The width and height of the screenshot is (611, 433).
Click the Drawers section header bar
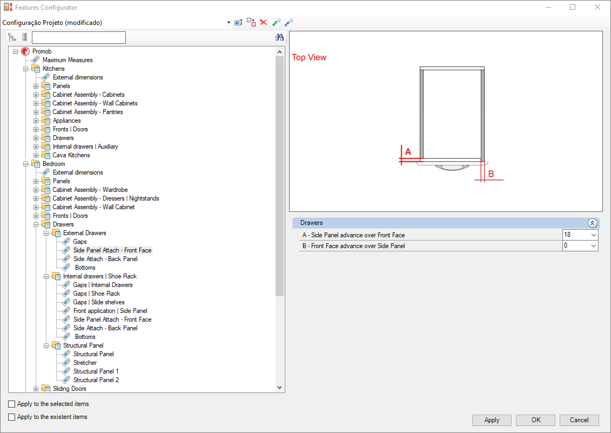(x=446, y=223)
